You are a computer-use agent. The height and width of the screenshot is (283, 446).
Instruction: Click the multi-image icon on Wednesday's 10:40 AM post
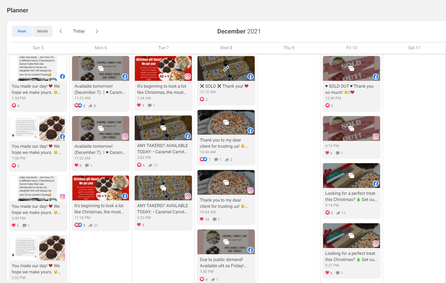coord(226,122)
